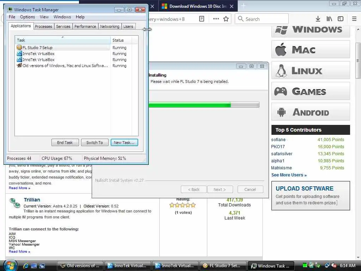The image size is (361, 271).
Task: Open Firefox hamburger menu
Action: click(x=354, y=19)
